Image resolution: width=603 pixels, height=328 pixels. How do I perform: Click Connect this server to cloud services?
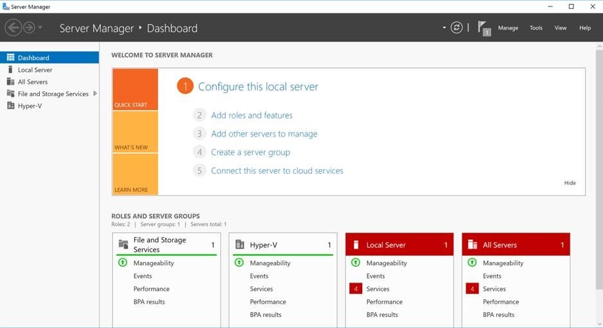pyautogui.click(x=277, y=170)
